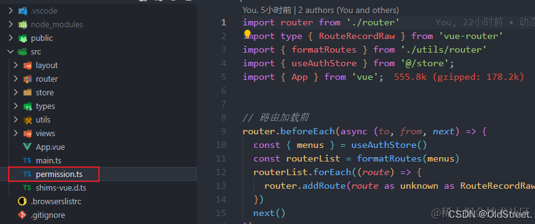
Task: Click line number 6 in gutter
Action: pyautogui.click(x=223, y=90)
